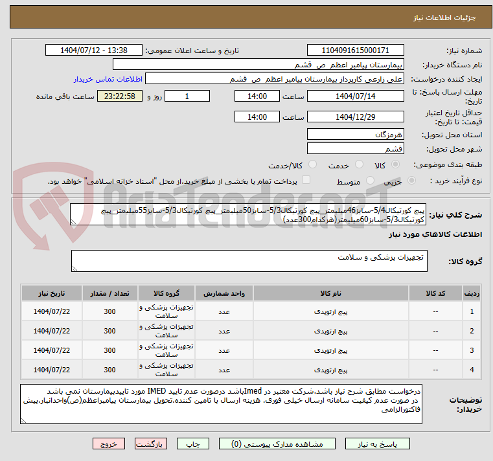Viewport: 493px width, 461px height.
Task: Click the شهر محل تحویل field (قشم)
Action: 356,149
